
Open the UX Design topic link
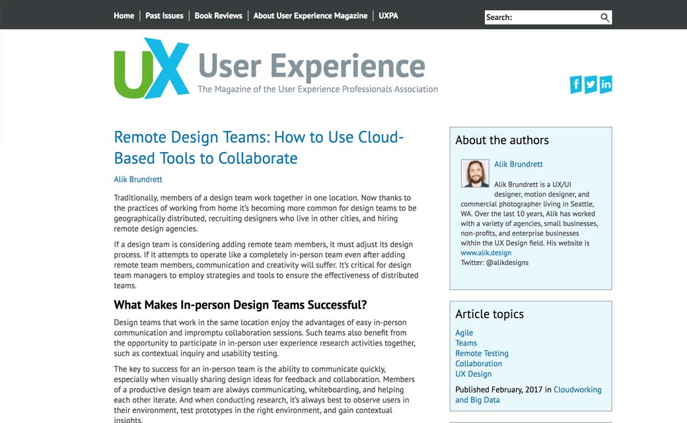pyautogui.click(x=473, y=374)
